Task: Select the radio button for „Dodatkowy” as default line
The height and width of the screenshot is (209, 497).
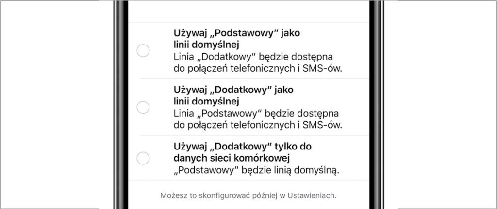Action: point(143,107)
